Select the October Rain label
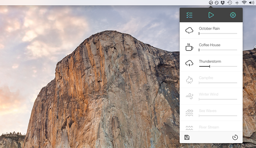256x148 pixels. click(x=209, y=29)
